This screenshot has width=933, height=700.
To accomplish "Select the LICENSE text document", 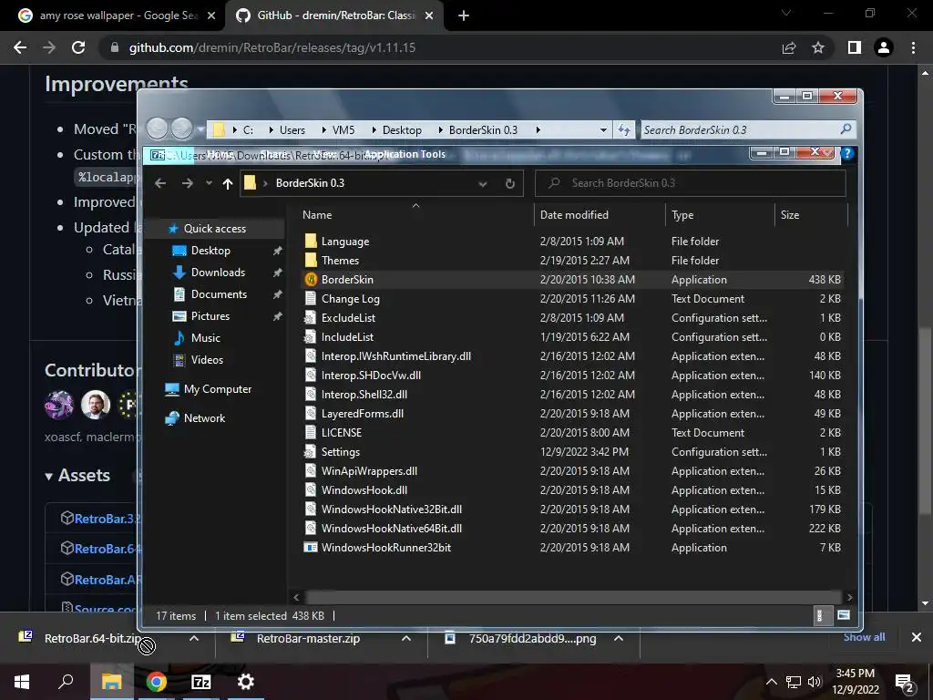I will (341, 433).
